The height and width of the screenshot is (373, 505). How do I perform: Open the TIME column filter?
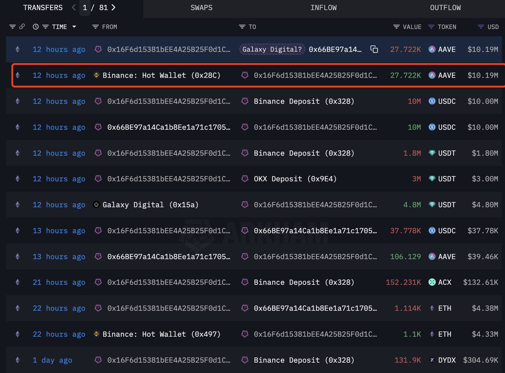coord(45,27)
